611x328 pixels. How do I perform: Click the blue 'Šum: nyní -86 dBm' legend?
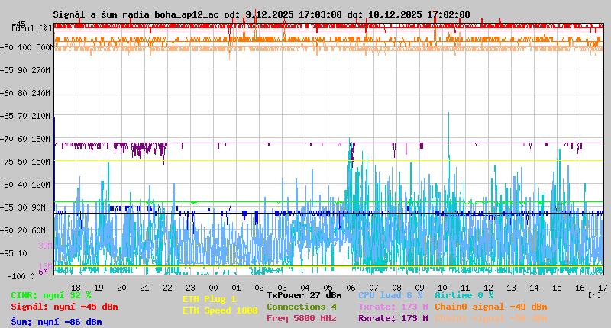56,322
